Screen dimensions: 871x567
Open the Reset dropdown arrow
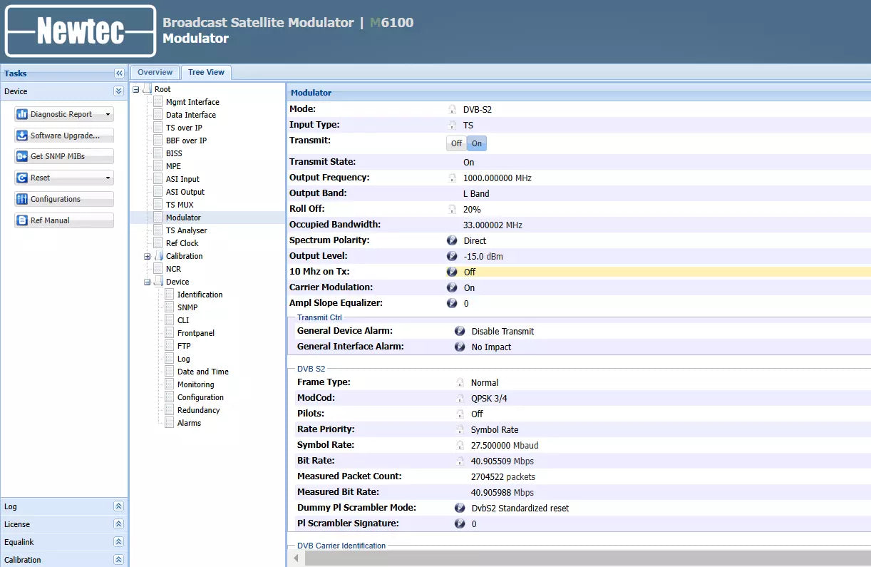108,178
